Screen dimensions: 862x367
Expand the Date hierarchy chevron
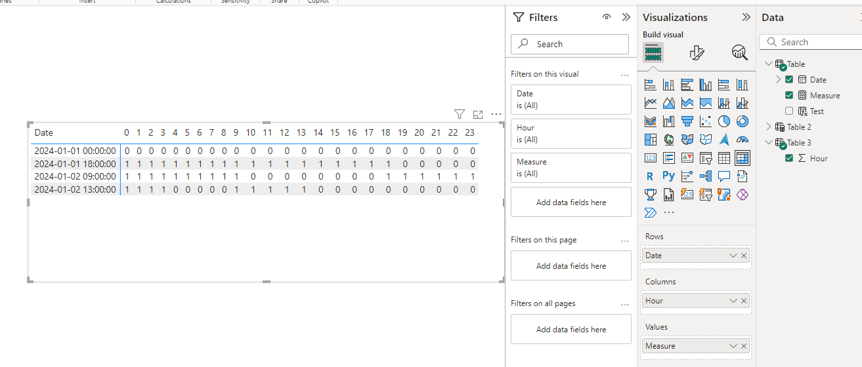(779, 79)
